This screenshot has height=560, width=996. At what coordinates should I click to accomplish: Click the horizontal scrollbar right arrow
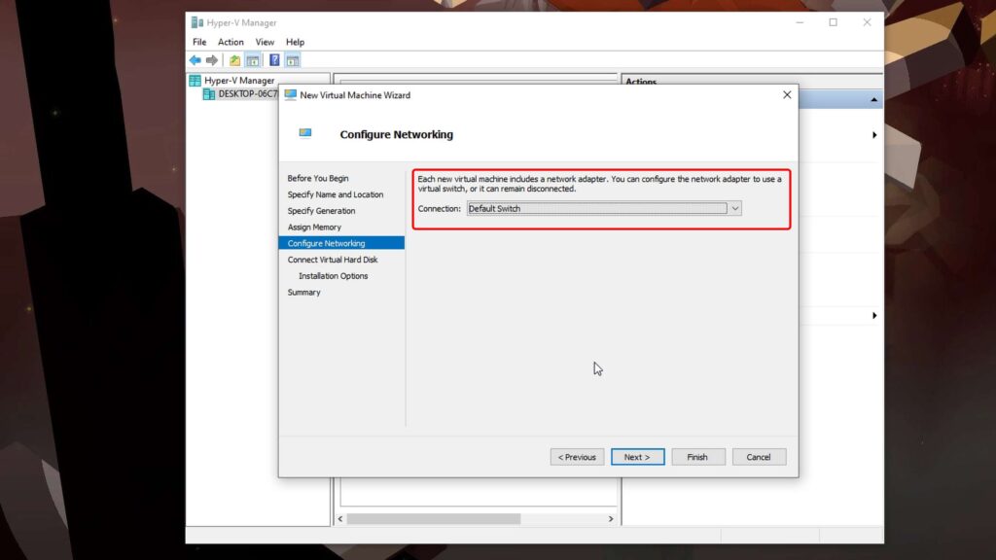611,519
